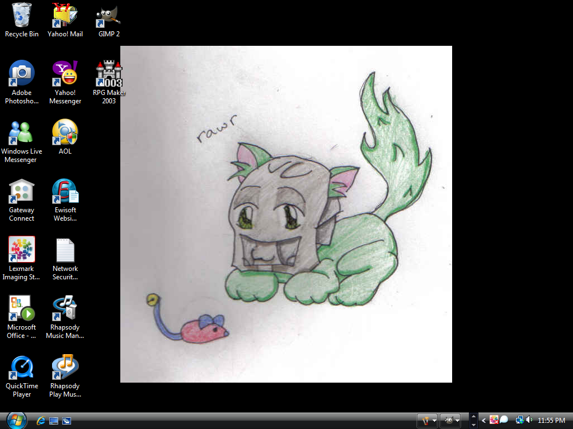This screenshot has height=429, width=573.
Task: Launch the AOL shortcut
Action: 65,132
